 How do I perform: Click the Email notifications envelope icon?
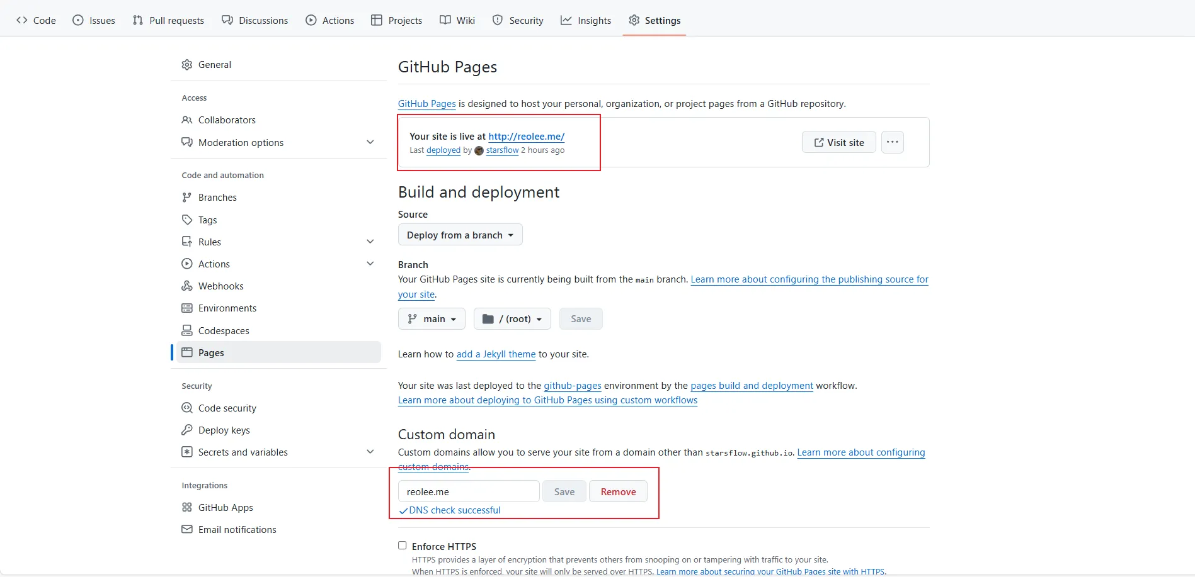(x=187, y=530)
